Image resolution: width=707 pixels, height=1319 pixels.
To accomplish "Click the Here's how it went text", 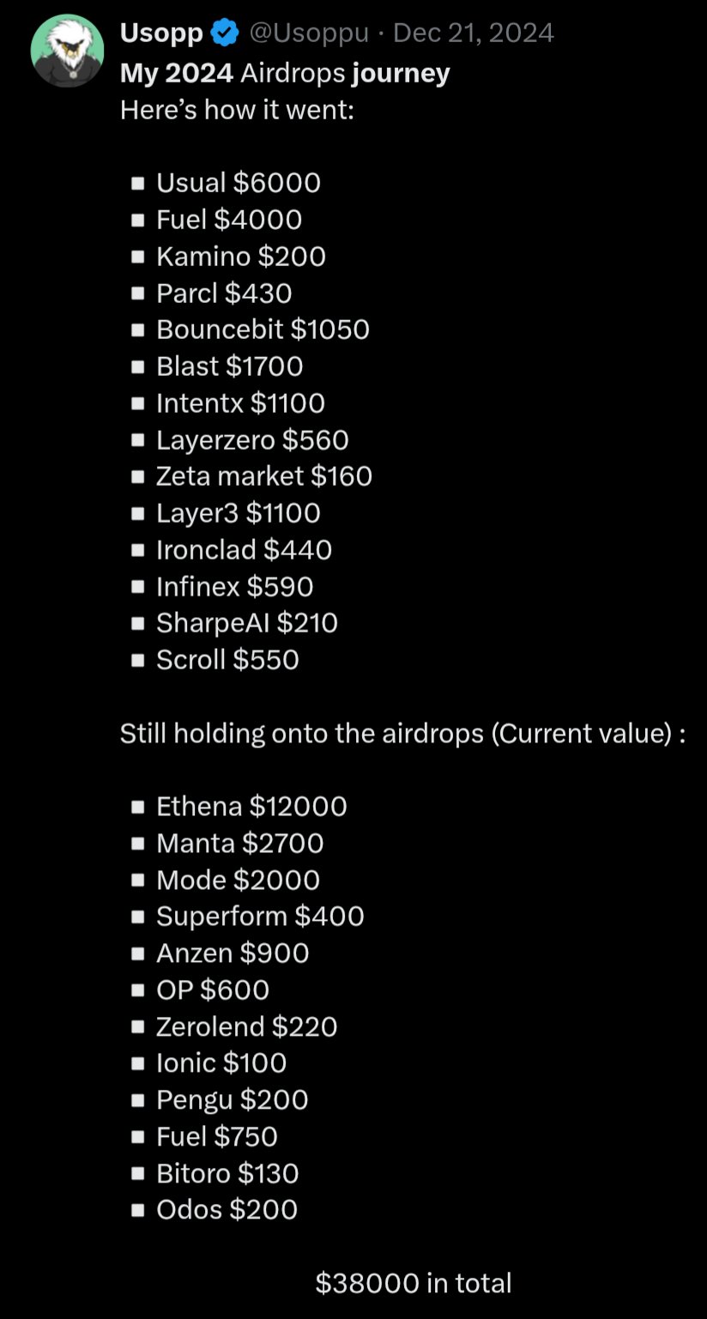I will click(238, 110).
